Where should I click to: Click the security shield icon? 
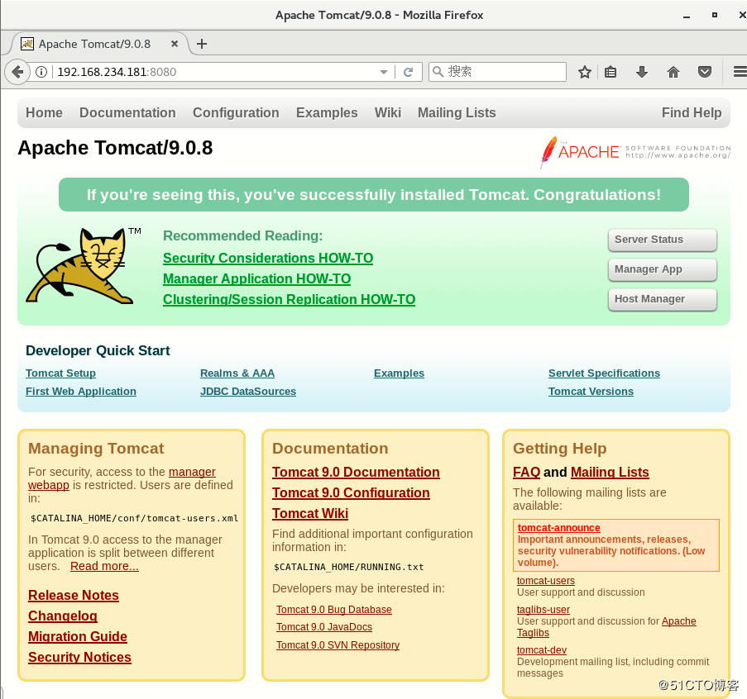[x=704, y=72]
